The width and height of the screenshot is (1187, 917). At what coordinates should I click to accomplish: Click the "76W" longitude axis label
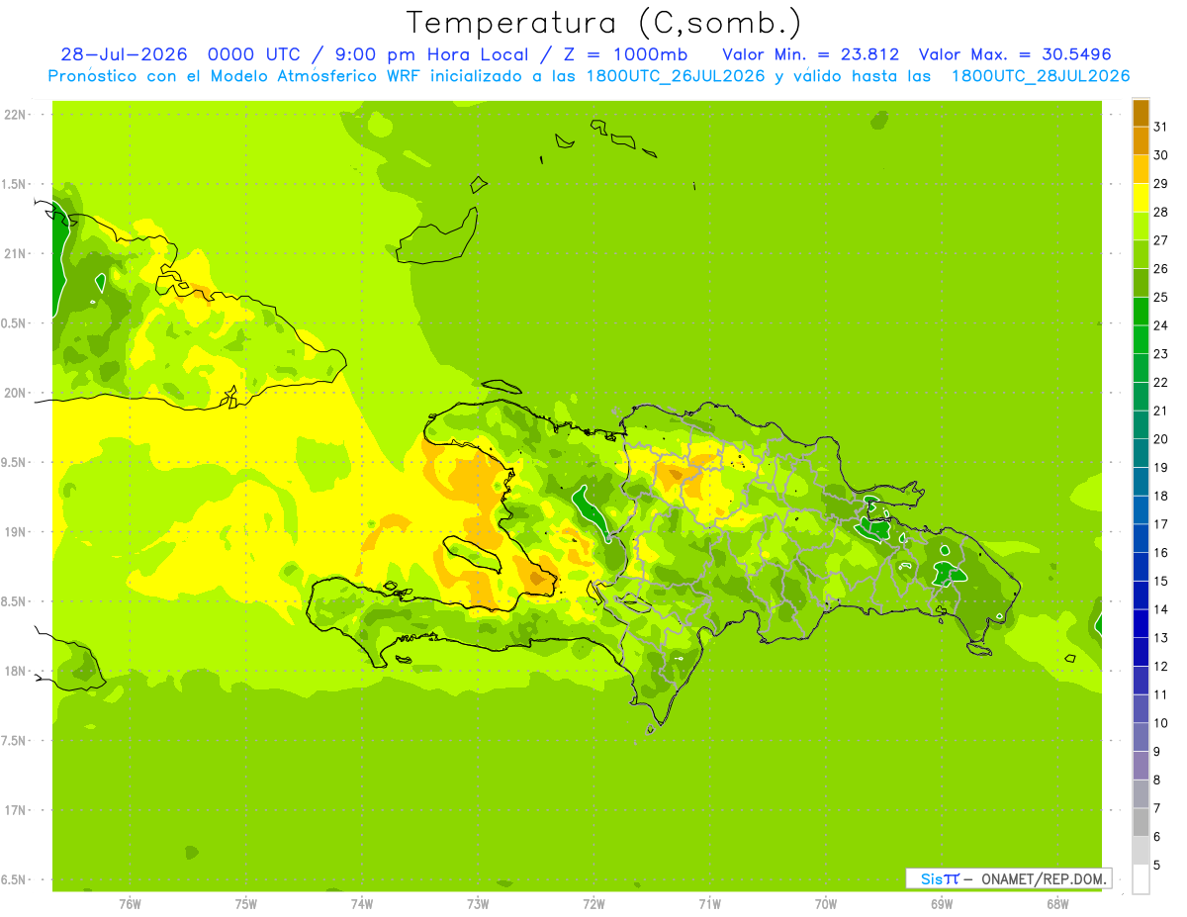tap(130, 904)
